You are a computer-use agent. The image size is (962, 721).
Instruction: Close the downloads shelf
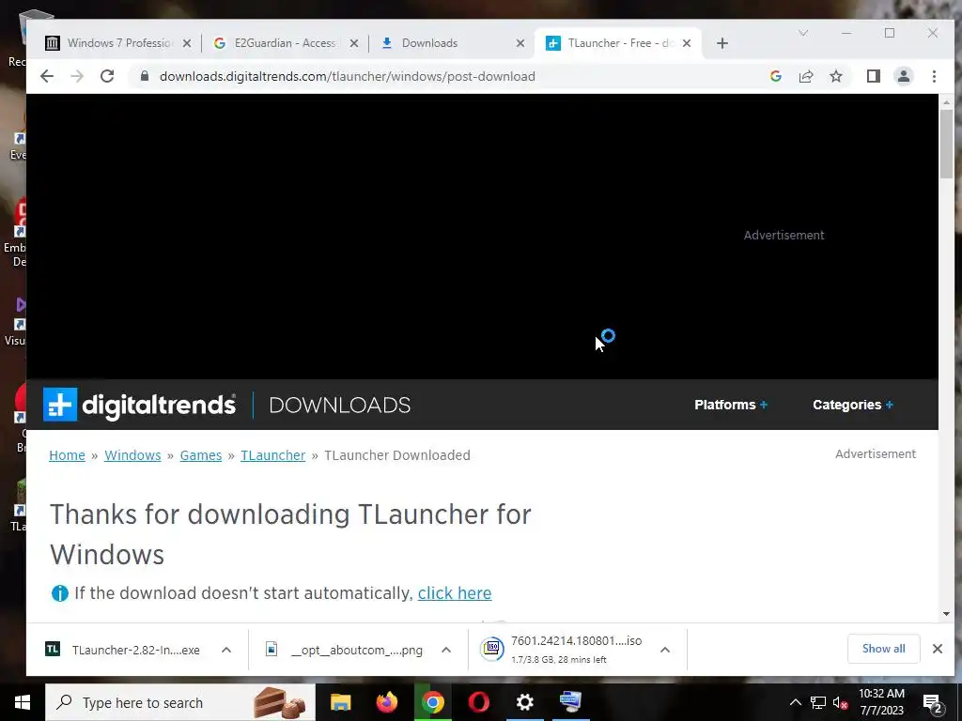click(x=937, y=649)
